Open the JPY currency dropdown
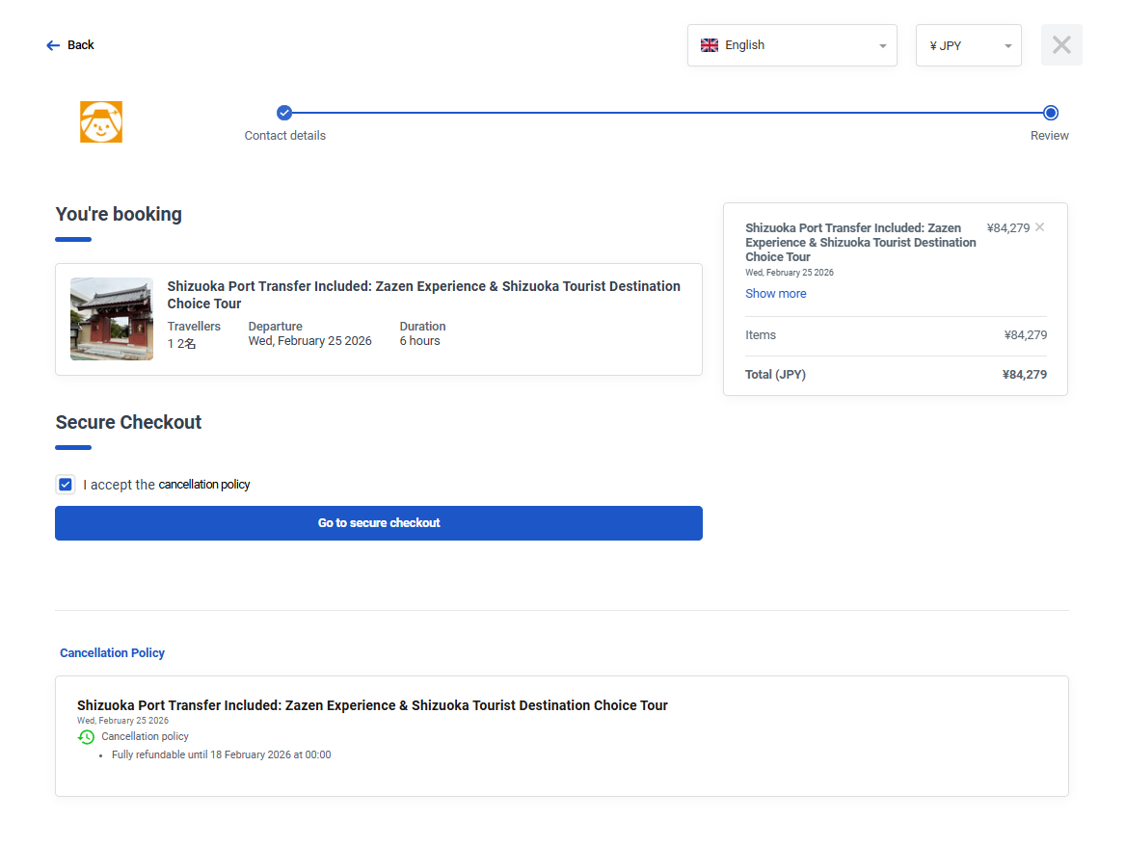Viewport: 1126px width, 846px height. click(x=968, y=45)
